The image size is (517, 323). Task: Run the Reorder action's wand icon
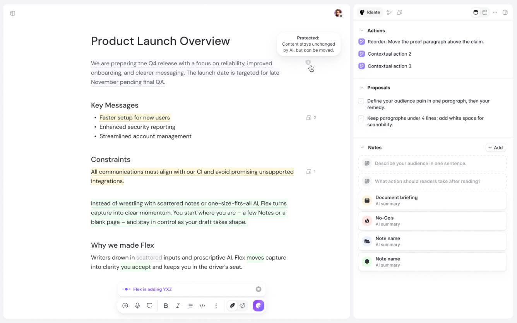[x=362, y=42]
